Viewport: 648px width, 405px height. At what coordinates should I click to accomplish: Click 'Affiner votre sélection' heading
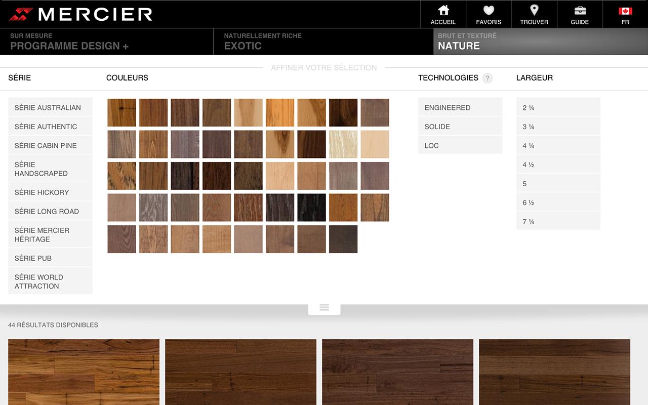point(324,67)
